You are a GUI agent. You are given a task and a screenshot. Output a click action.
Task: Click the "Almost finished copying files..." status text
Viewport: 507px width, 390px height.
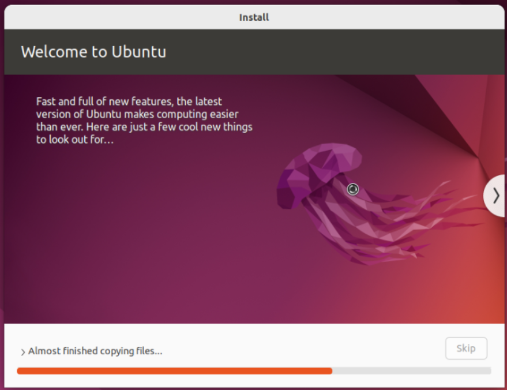pyautogui.click(x=95, y=351)
